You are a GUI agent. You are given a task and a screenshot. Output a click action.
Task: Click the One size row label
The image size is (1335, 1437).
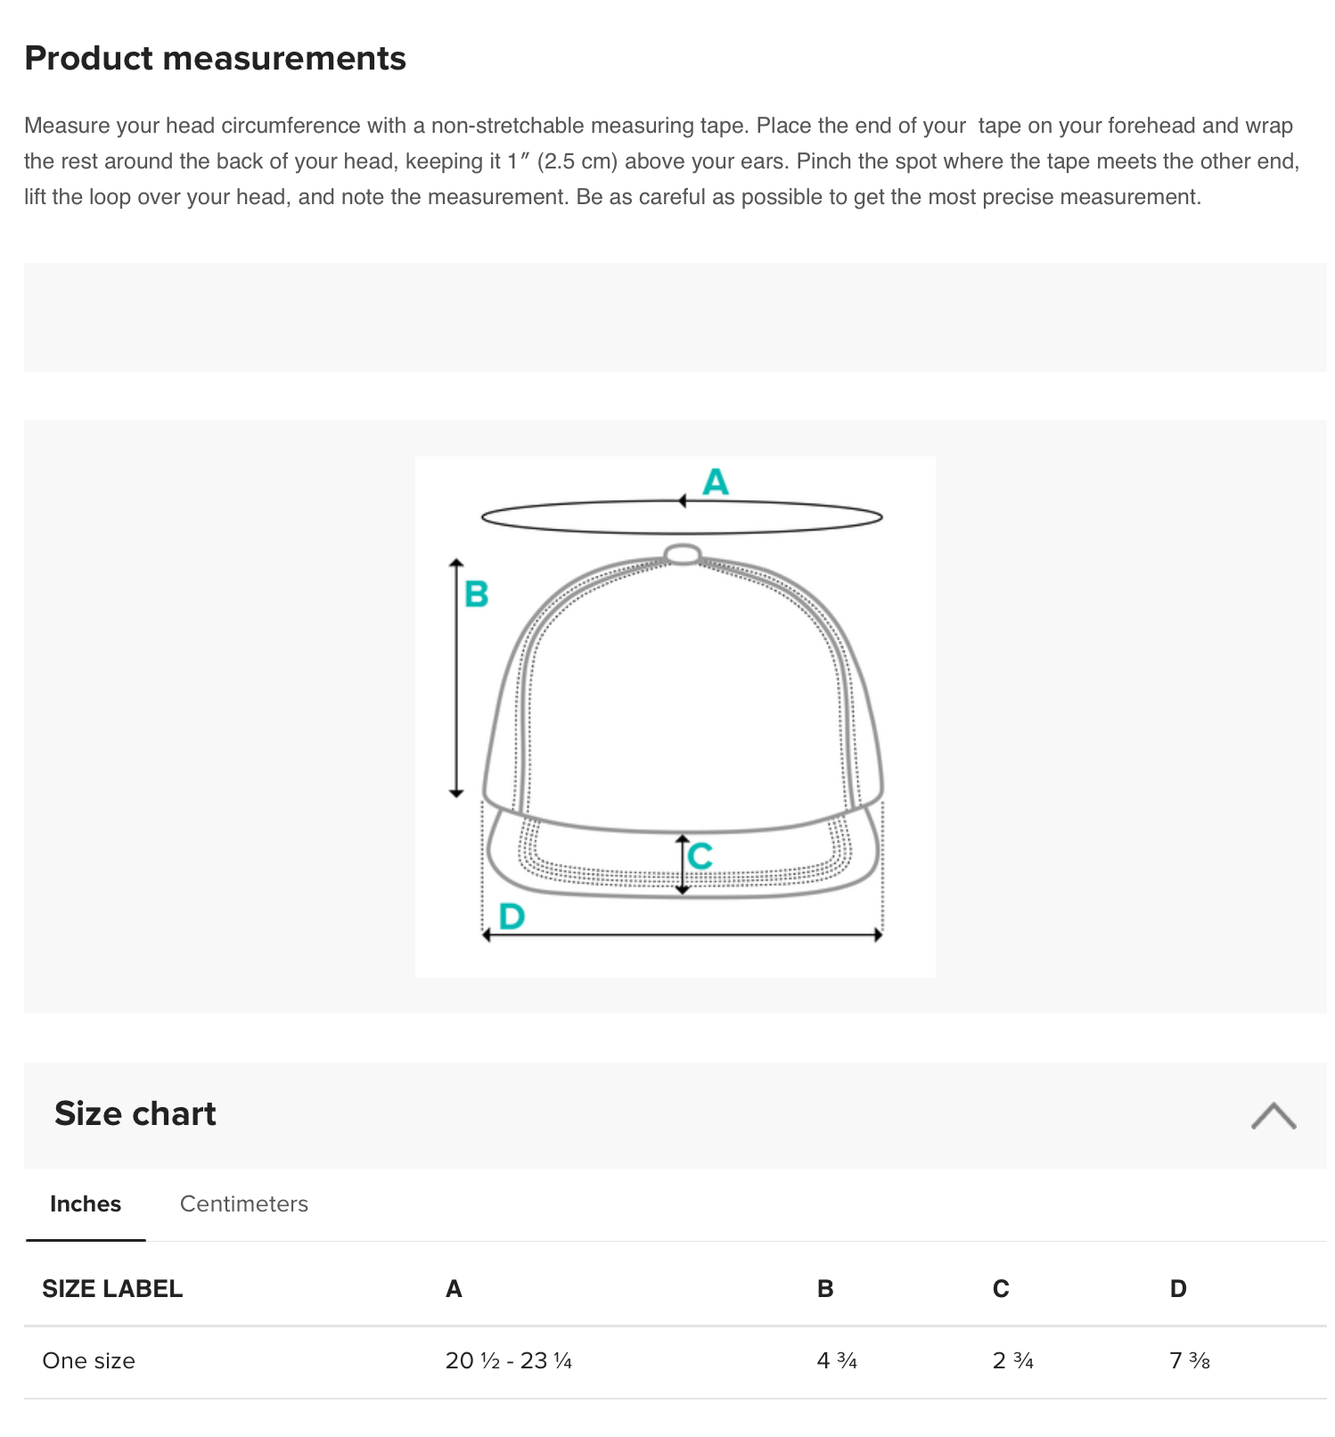tap(89, 1361)
